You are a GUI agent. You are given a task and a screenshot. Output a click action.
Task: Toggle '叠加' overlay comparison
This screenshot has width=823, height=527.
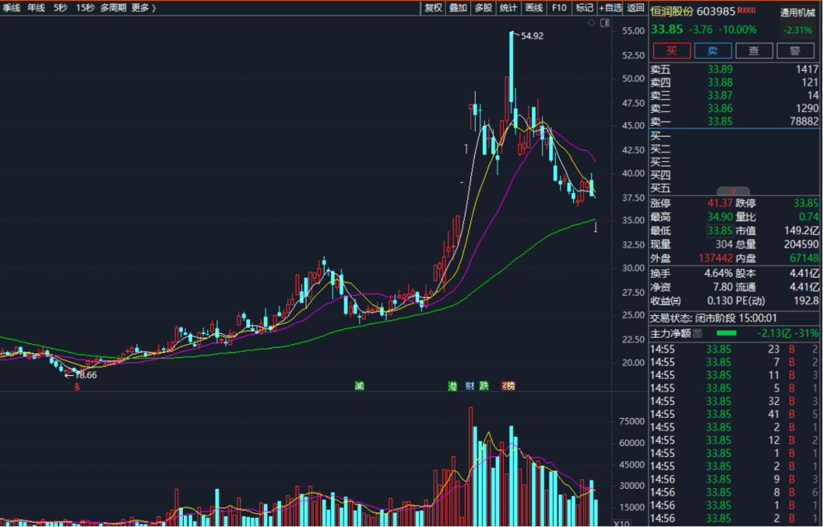click(458, 8)
